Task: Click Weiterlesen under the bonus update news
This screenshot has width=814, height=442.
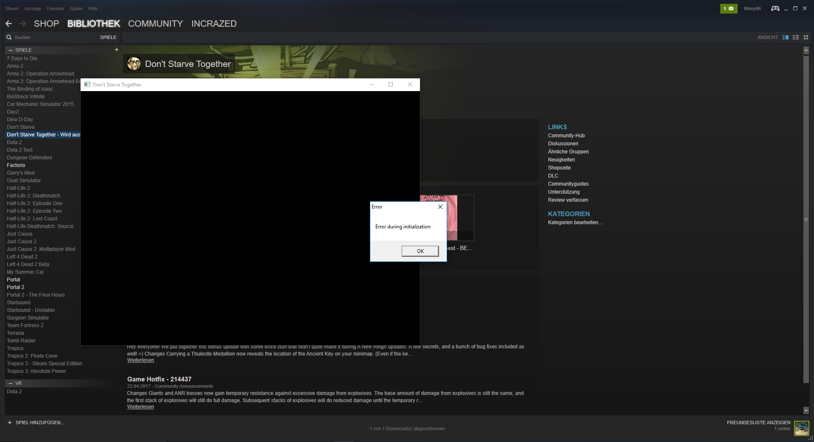Action: point(140,360)
